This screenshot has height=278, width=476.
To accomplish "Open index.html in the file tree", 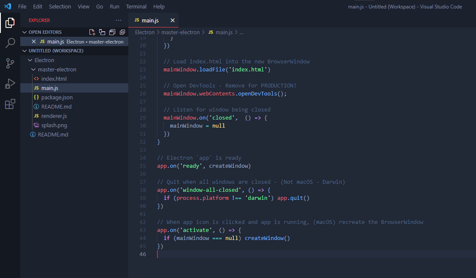I will tap(54, 79).
